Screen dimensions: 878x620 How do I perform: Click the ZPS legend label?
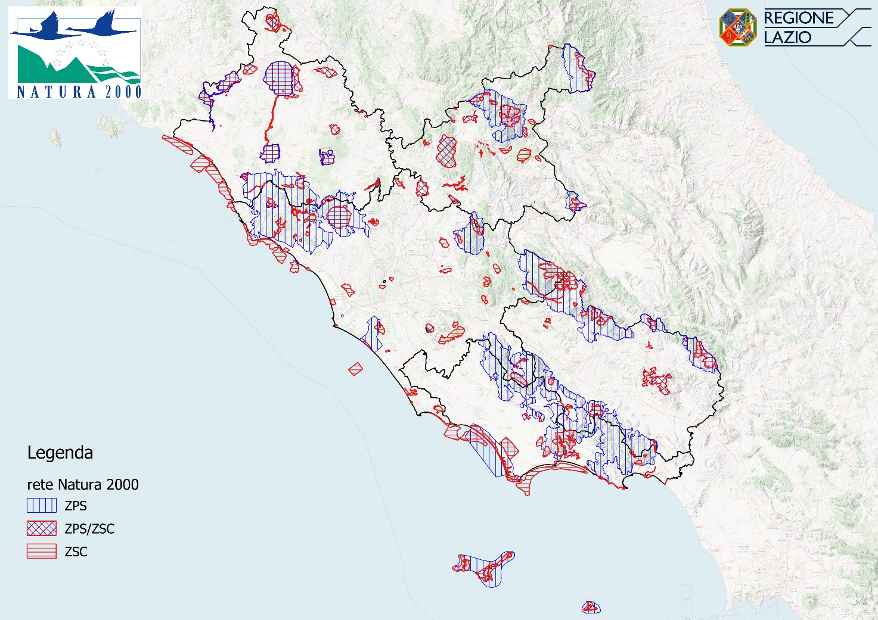(76, 506)
